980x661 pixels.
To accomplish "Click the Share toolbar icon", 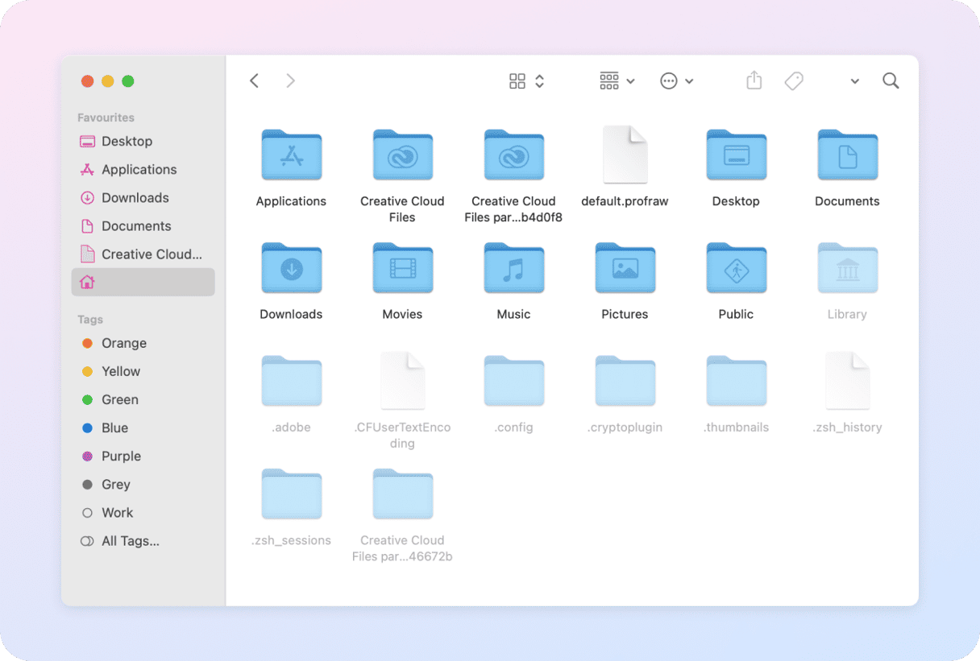I will (754, 81).
